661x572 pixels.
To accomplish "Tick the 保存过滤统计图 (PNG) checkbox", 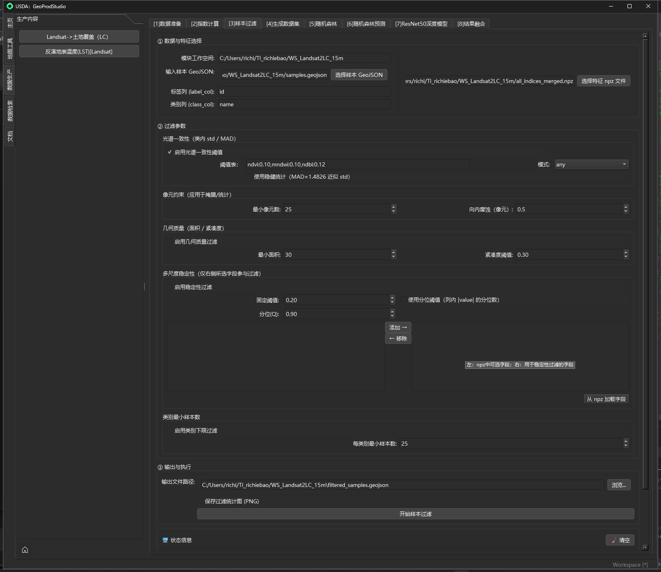I will pyautogui.click(x=200, y=501).
